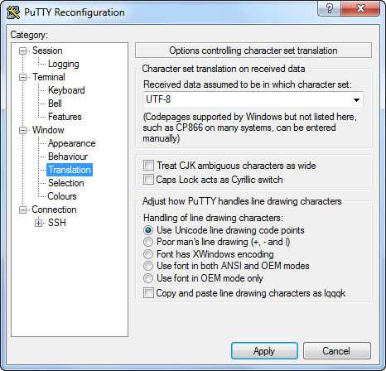
Task: Enable copy and paste line drawing as lqqqk
Action: point(148,293)
